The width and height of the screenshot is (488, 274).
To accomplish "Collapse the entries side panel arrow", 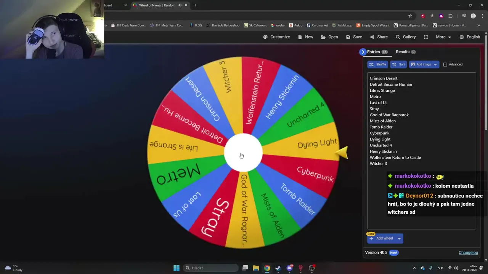I will (363, 52).
